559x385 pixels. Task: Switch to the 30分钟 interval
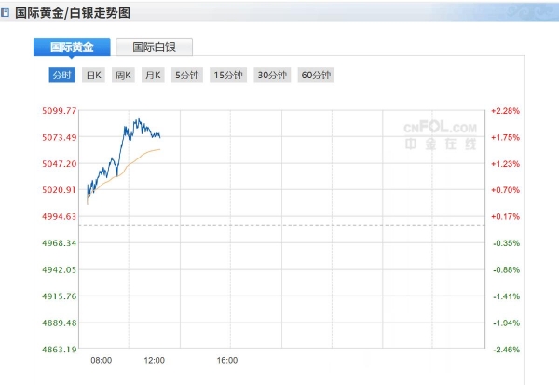[272, 75]
